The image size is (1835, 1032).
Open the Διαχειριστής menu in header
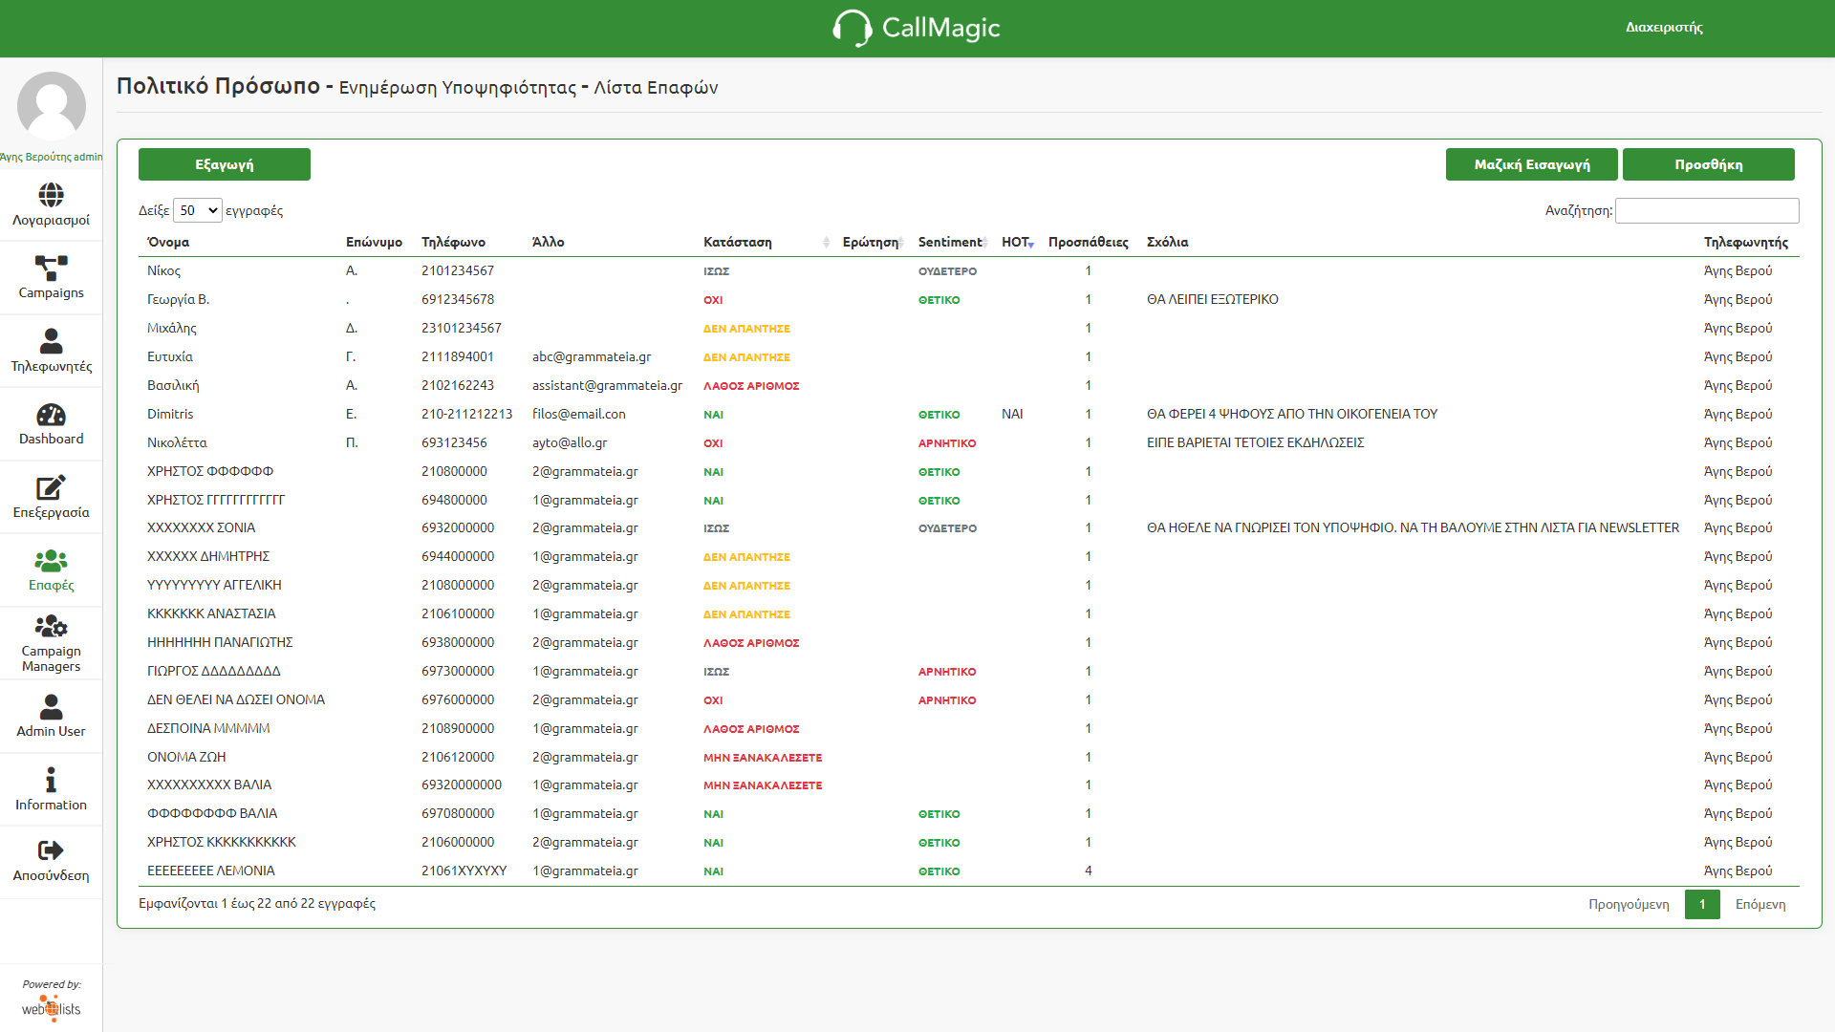[x=1664, y=27]
